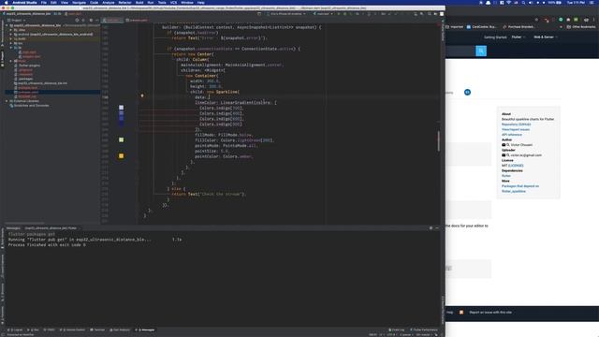This screenshot has width=599, height=337.
Task: Collapse the lib folder in project tree
Action: tap(10, 48)
